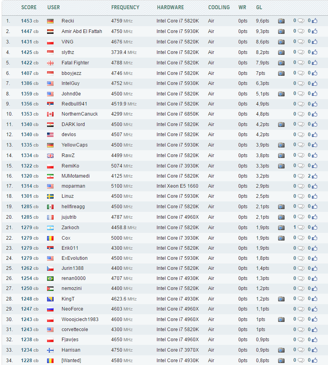View camera icon for Johnd0e's score
Viewport: 328px width, 365px height.
click(281, 94)
